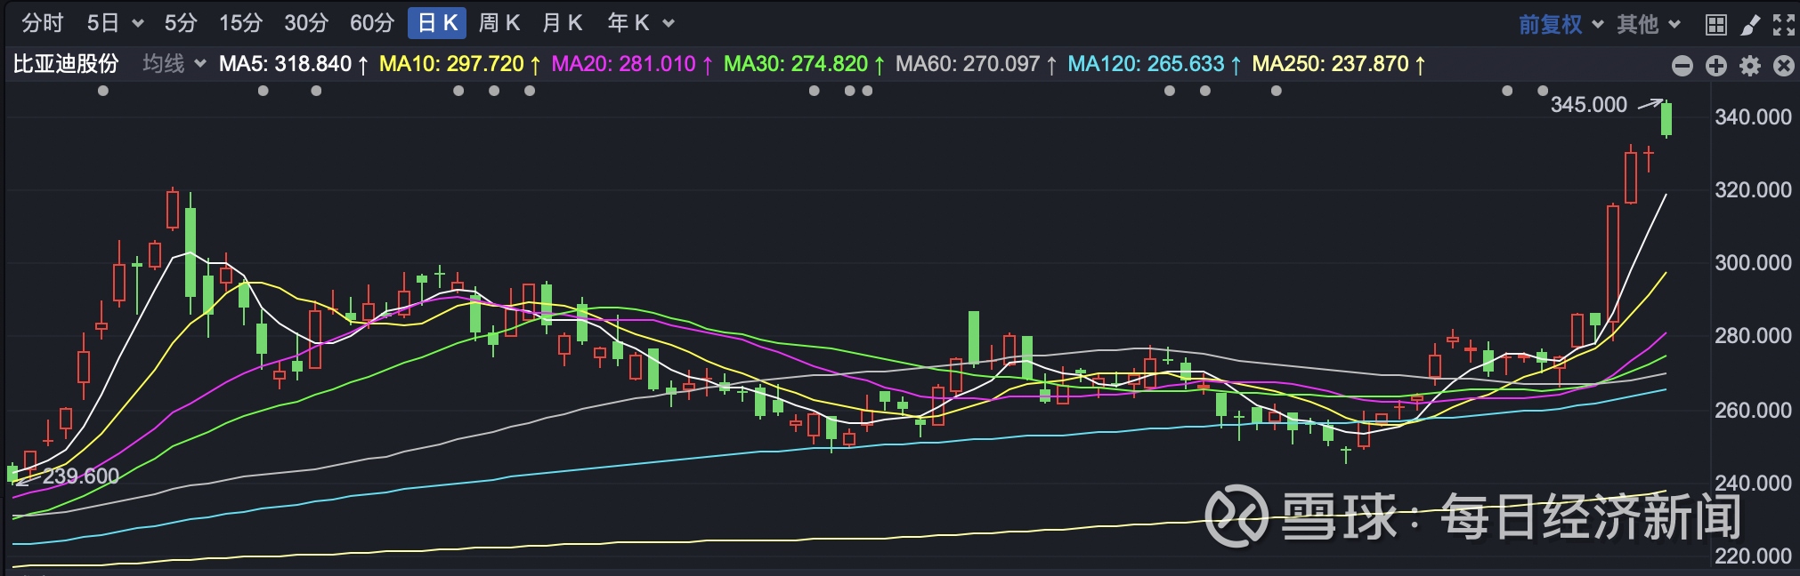The image size is (1800, 576).
Task: Expand the dropdown arrow next to 5日
Action: tap(138, 24)
